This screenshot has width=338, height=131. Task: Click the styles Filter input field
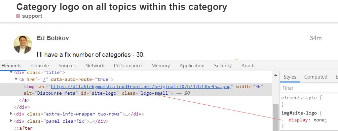click(x=310, y=88)
